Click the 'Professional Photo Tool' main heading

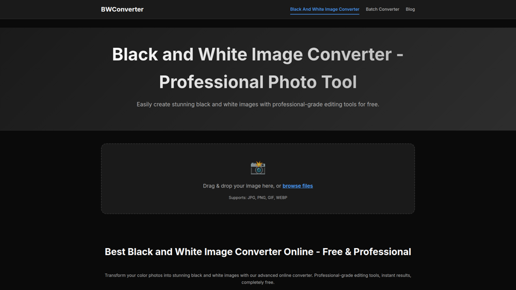pos(258,68)
